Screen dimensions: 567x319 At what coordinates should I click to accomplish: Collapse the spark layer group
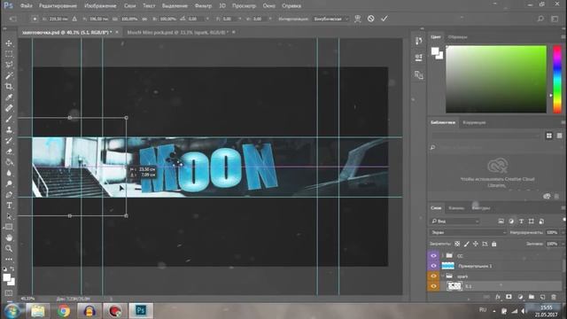click(x=443, y=276)
